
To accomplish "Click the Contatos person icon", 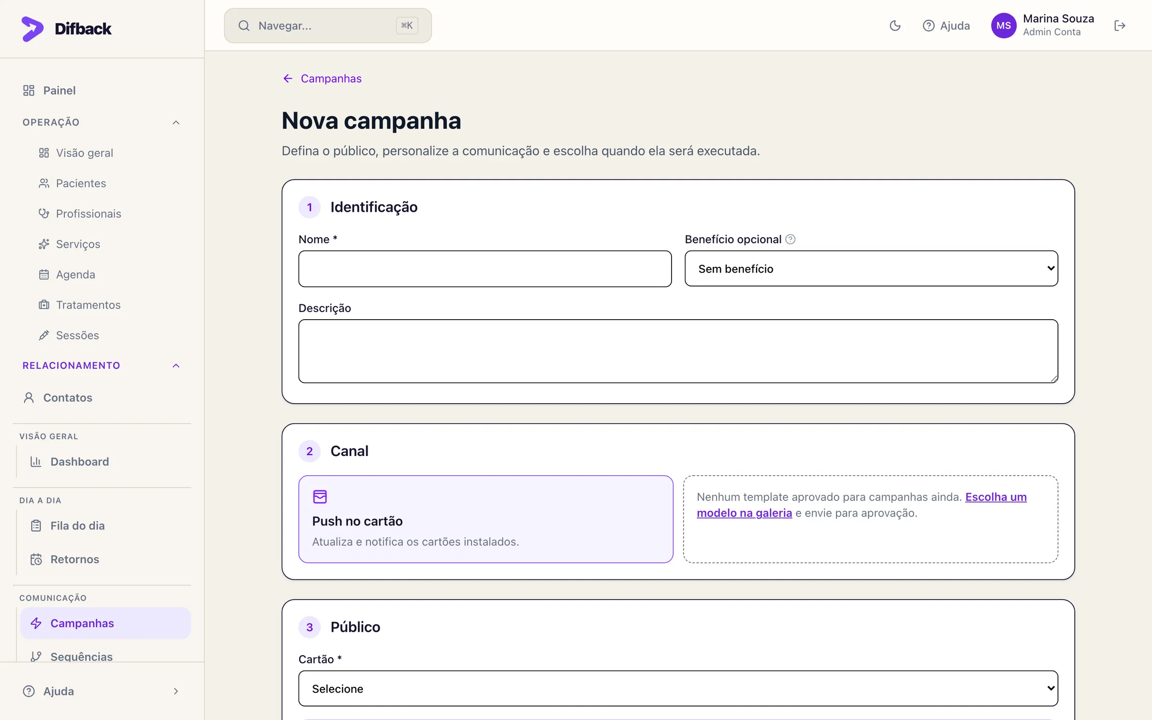I will 29,397.
